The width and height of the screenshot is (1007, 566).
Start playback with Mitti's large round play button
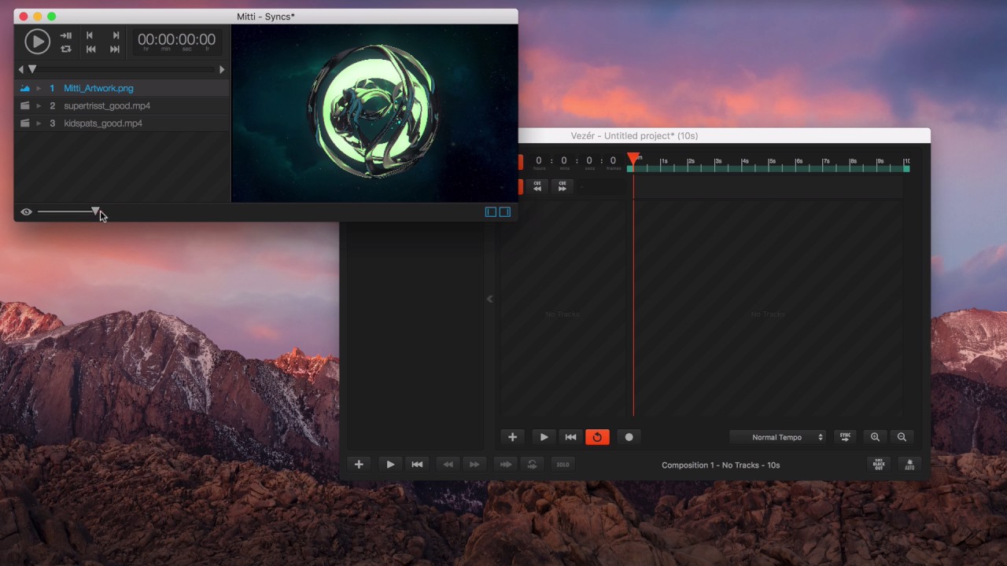point(37,42)
